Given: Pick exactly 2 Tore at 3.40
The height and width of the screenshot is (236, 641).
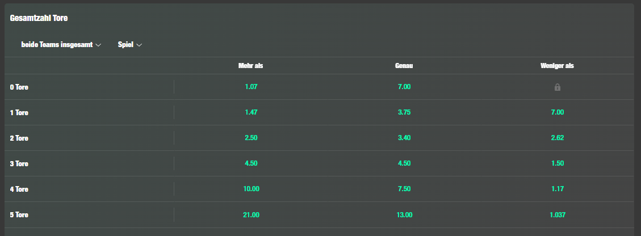Looking at the screenshot, I should pos(404,138).
